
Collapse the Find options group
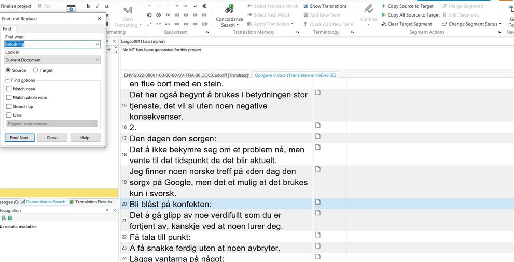[x=8, y=80]
